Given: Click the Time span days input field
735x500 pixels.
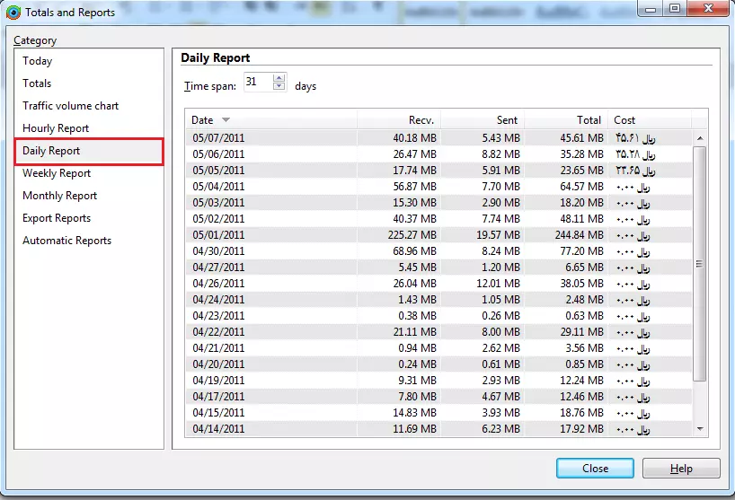Looking at the screenshot, I should tap(258, 82).
